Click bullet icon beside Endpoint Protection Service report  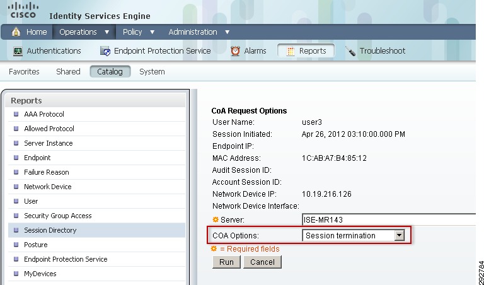[16, 259]
